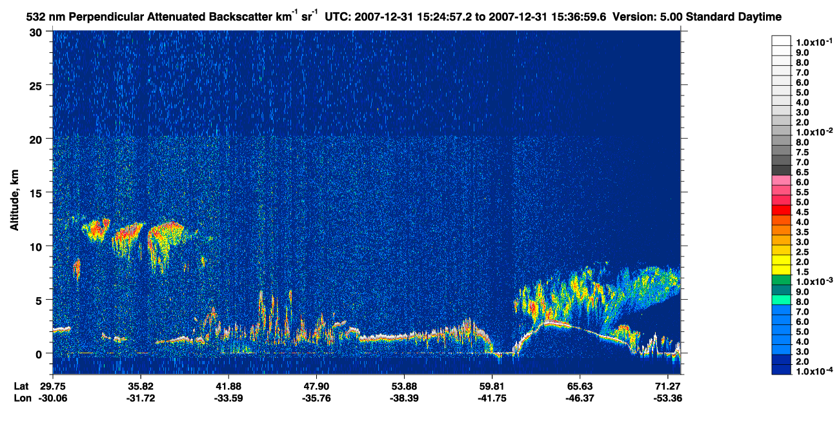The image size is (839, 430).
Task: Click the altitude tick label '10'
Action: click(37, 246)
